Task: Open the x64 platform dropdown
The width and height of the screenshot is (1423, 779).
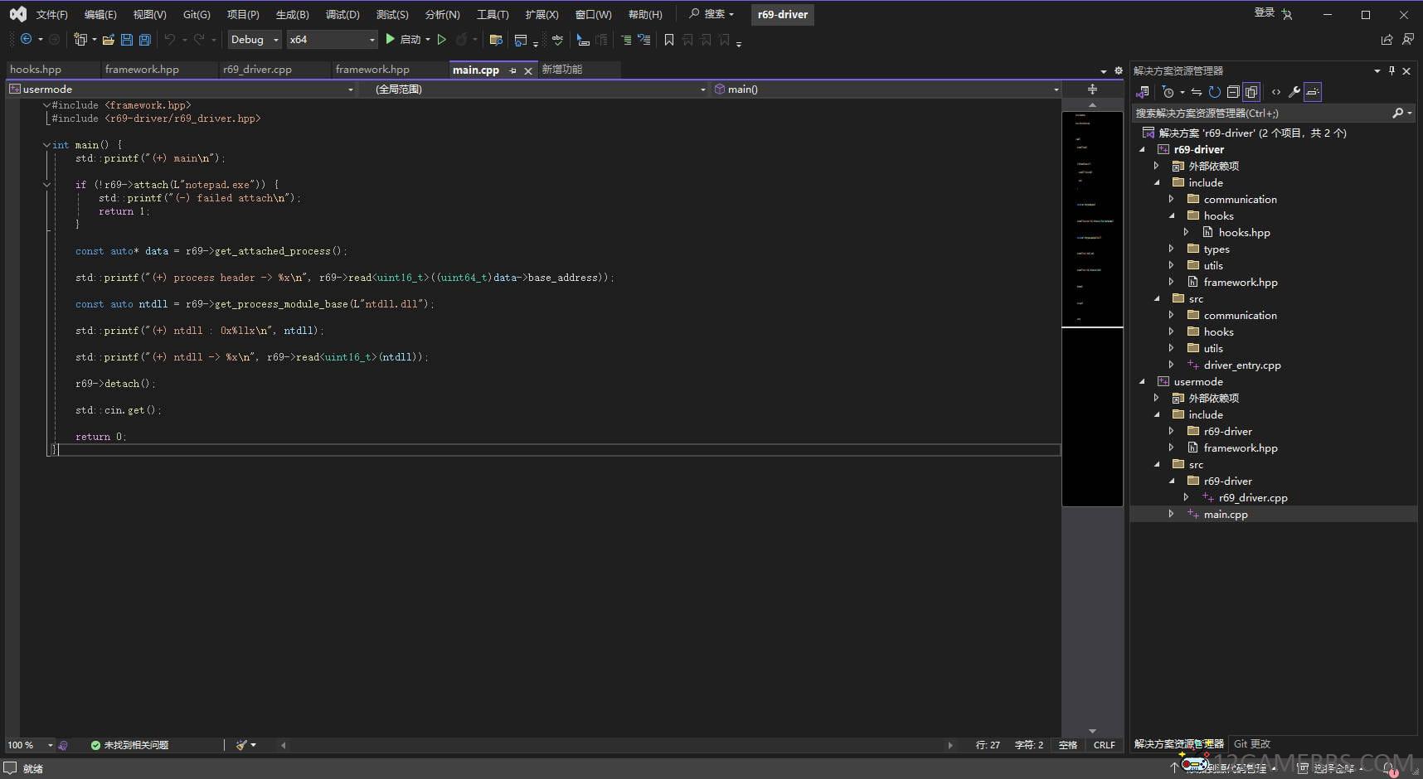Action: (332, 40)
